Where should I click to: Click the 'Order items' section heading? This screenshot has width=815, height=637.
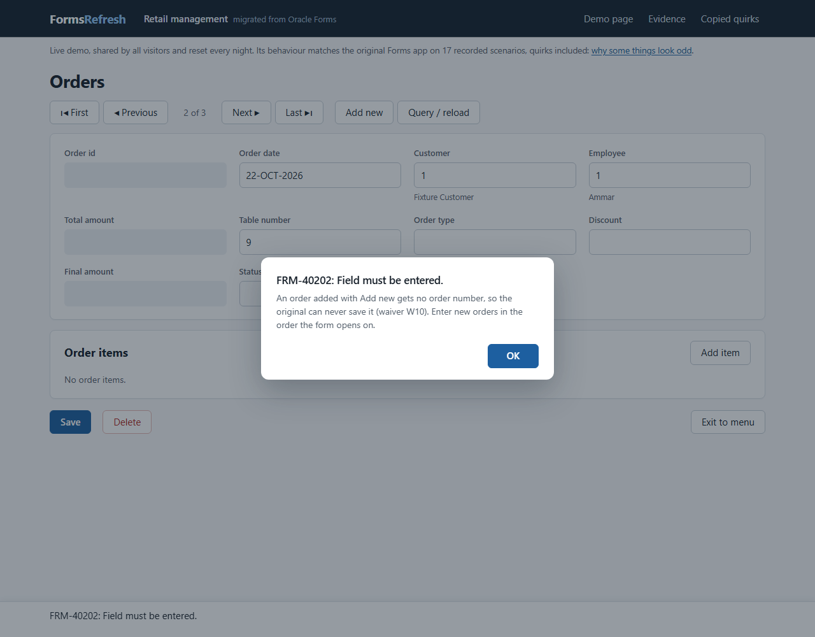point(96,353)
